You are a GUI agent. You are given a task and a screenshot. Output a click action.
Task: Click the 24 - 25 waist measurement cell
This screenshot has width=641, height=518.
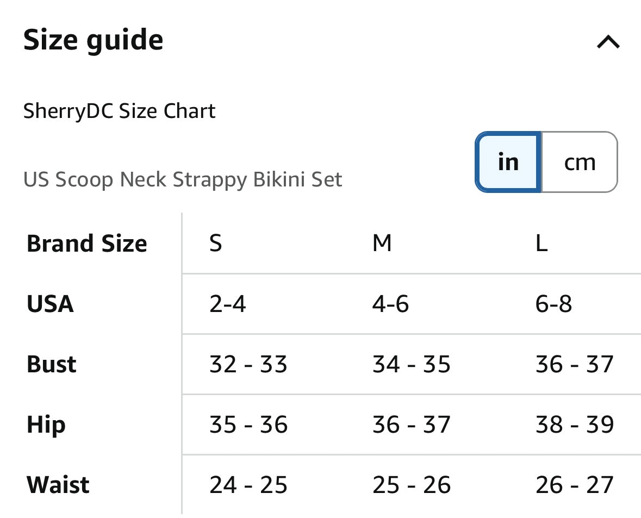246,484
